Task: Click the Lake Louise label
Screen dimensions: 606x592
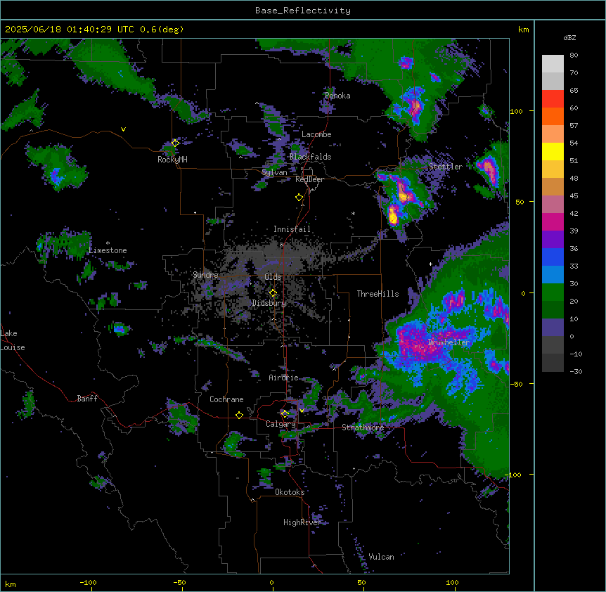Action: point(13,340)
